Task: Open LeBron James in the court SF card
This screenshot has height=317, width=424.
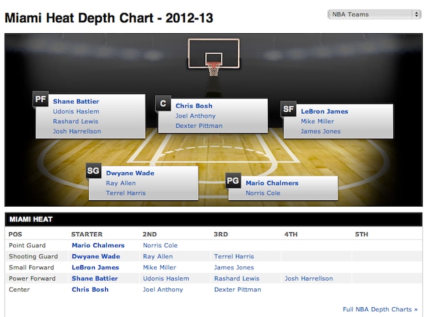Action: coord(325,112)
